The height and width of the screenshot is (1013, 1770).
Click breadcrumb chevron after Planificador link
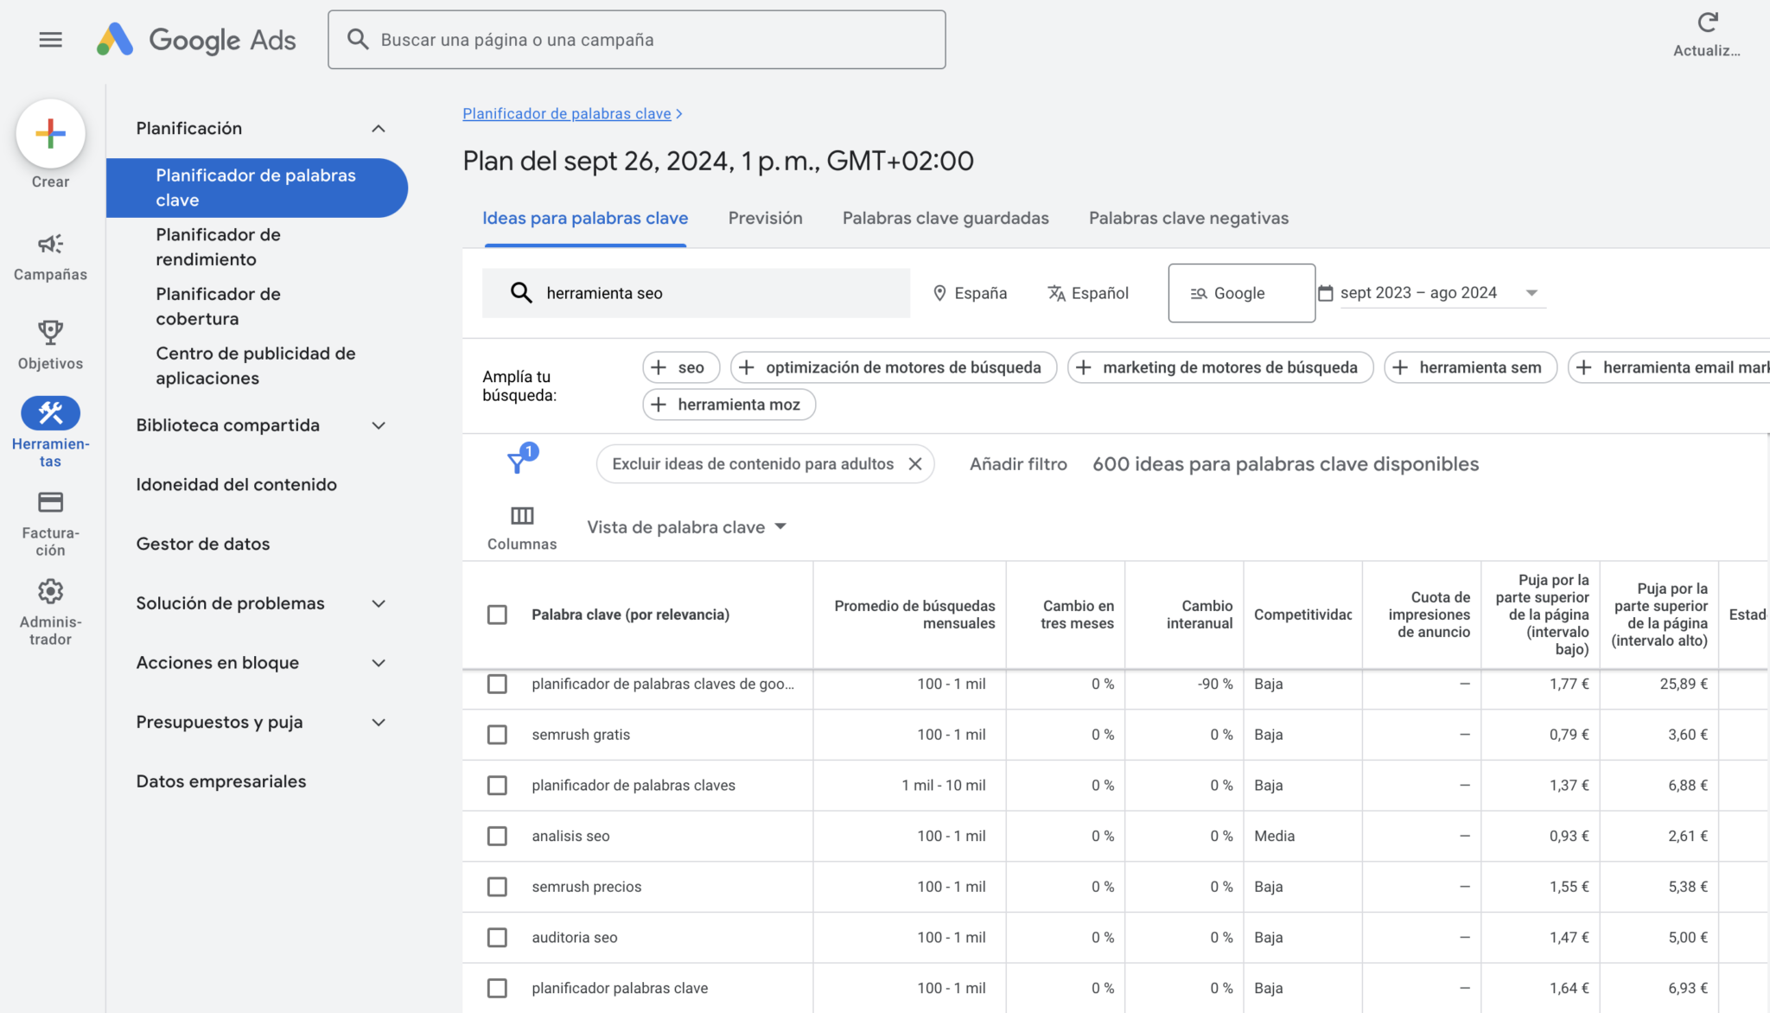pyautogui.click(x=679, y=114)
